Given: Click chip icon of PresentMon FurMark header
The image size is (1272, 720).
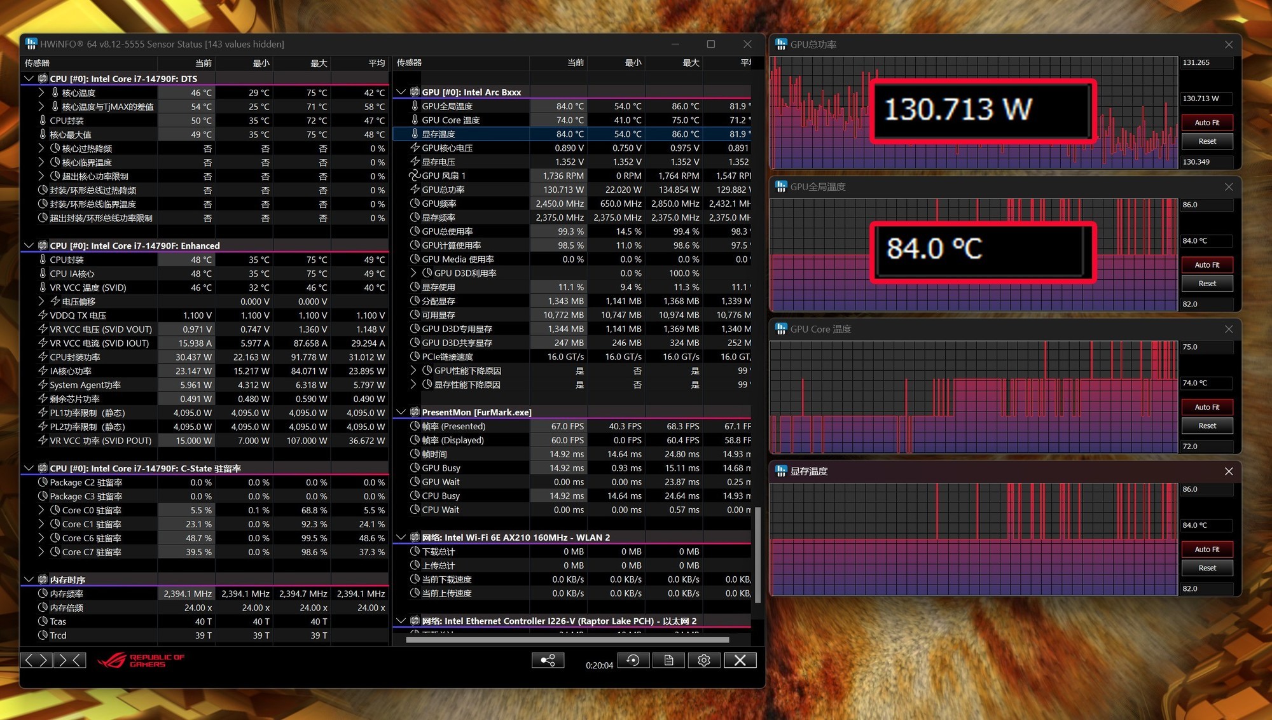Looking at the screenshot, I should pyautogui.click(x=415, y=412).
